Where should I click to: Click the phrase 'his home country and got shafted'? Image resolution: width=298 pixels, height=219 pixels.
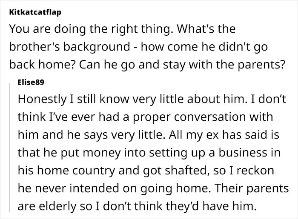pyautogui.click(x=113, y=171)
